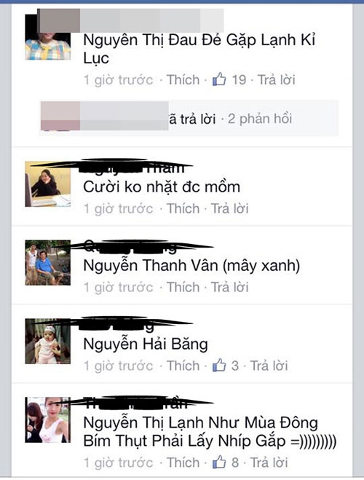Reply to the comment with 19 likes

276,80
